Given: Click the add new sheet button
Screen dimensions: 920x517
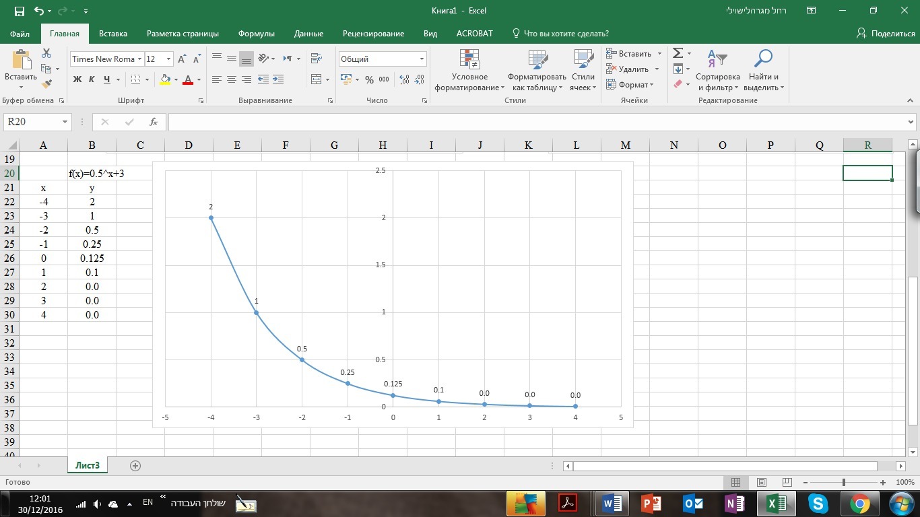Looking at the screenshot, I should 135,465.
